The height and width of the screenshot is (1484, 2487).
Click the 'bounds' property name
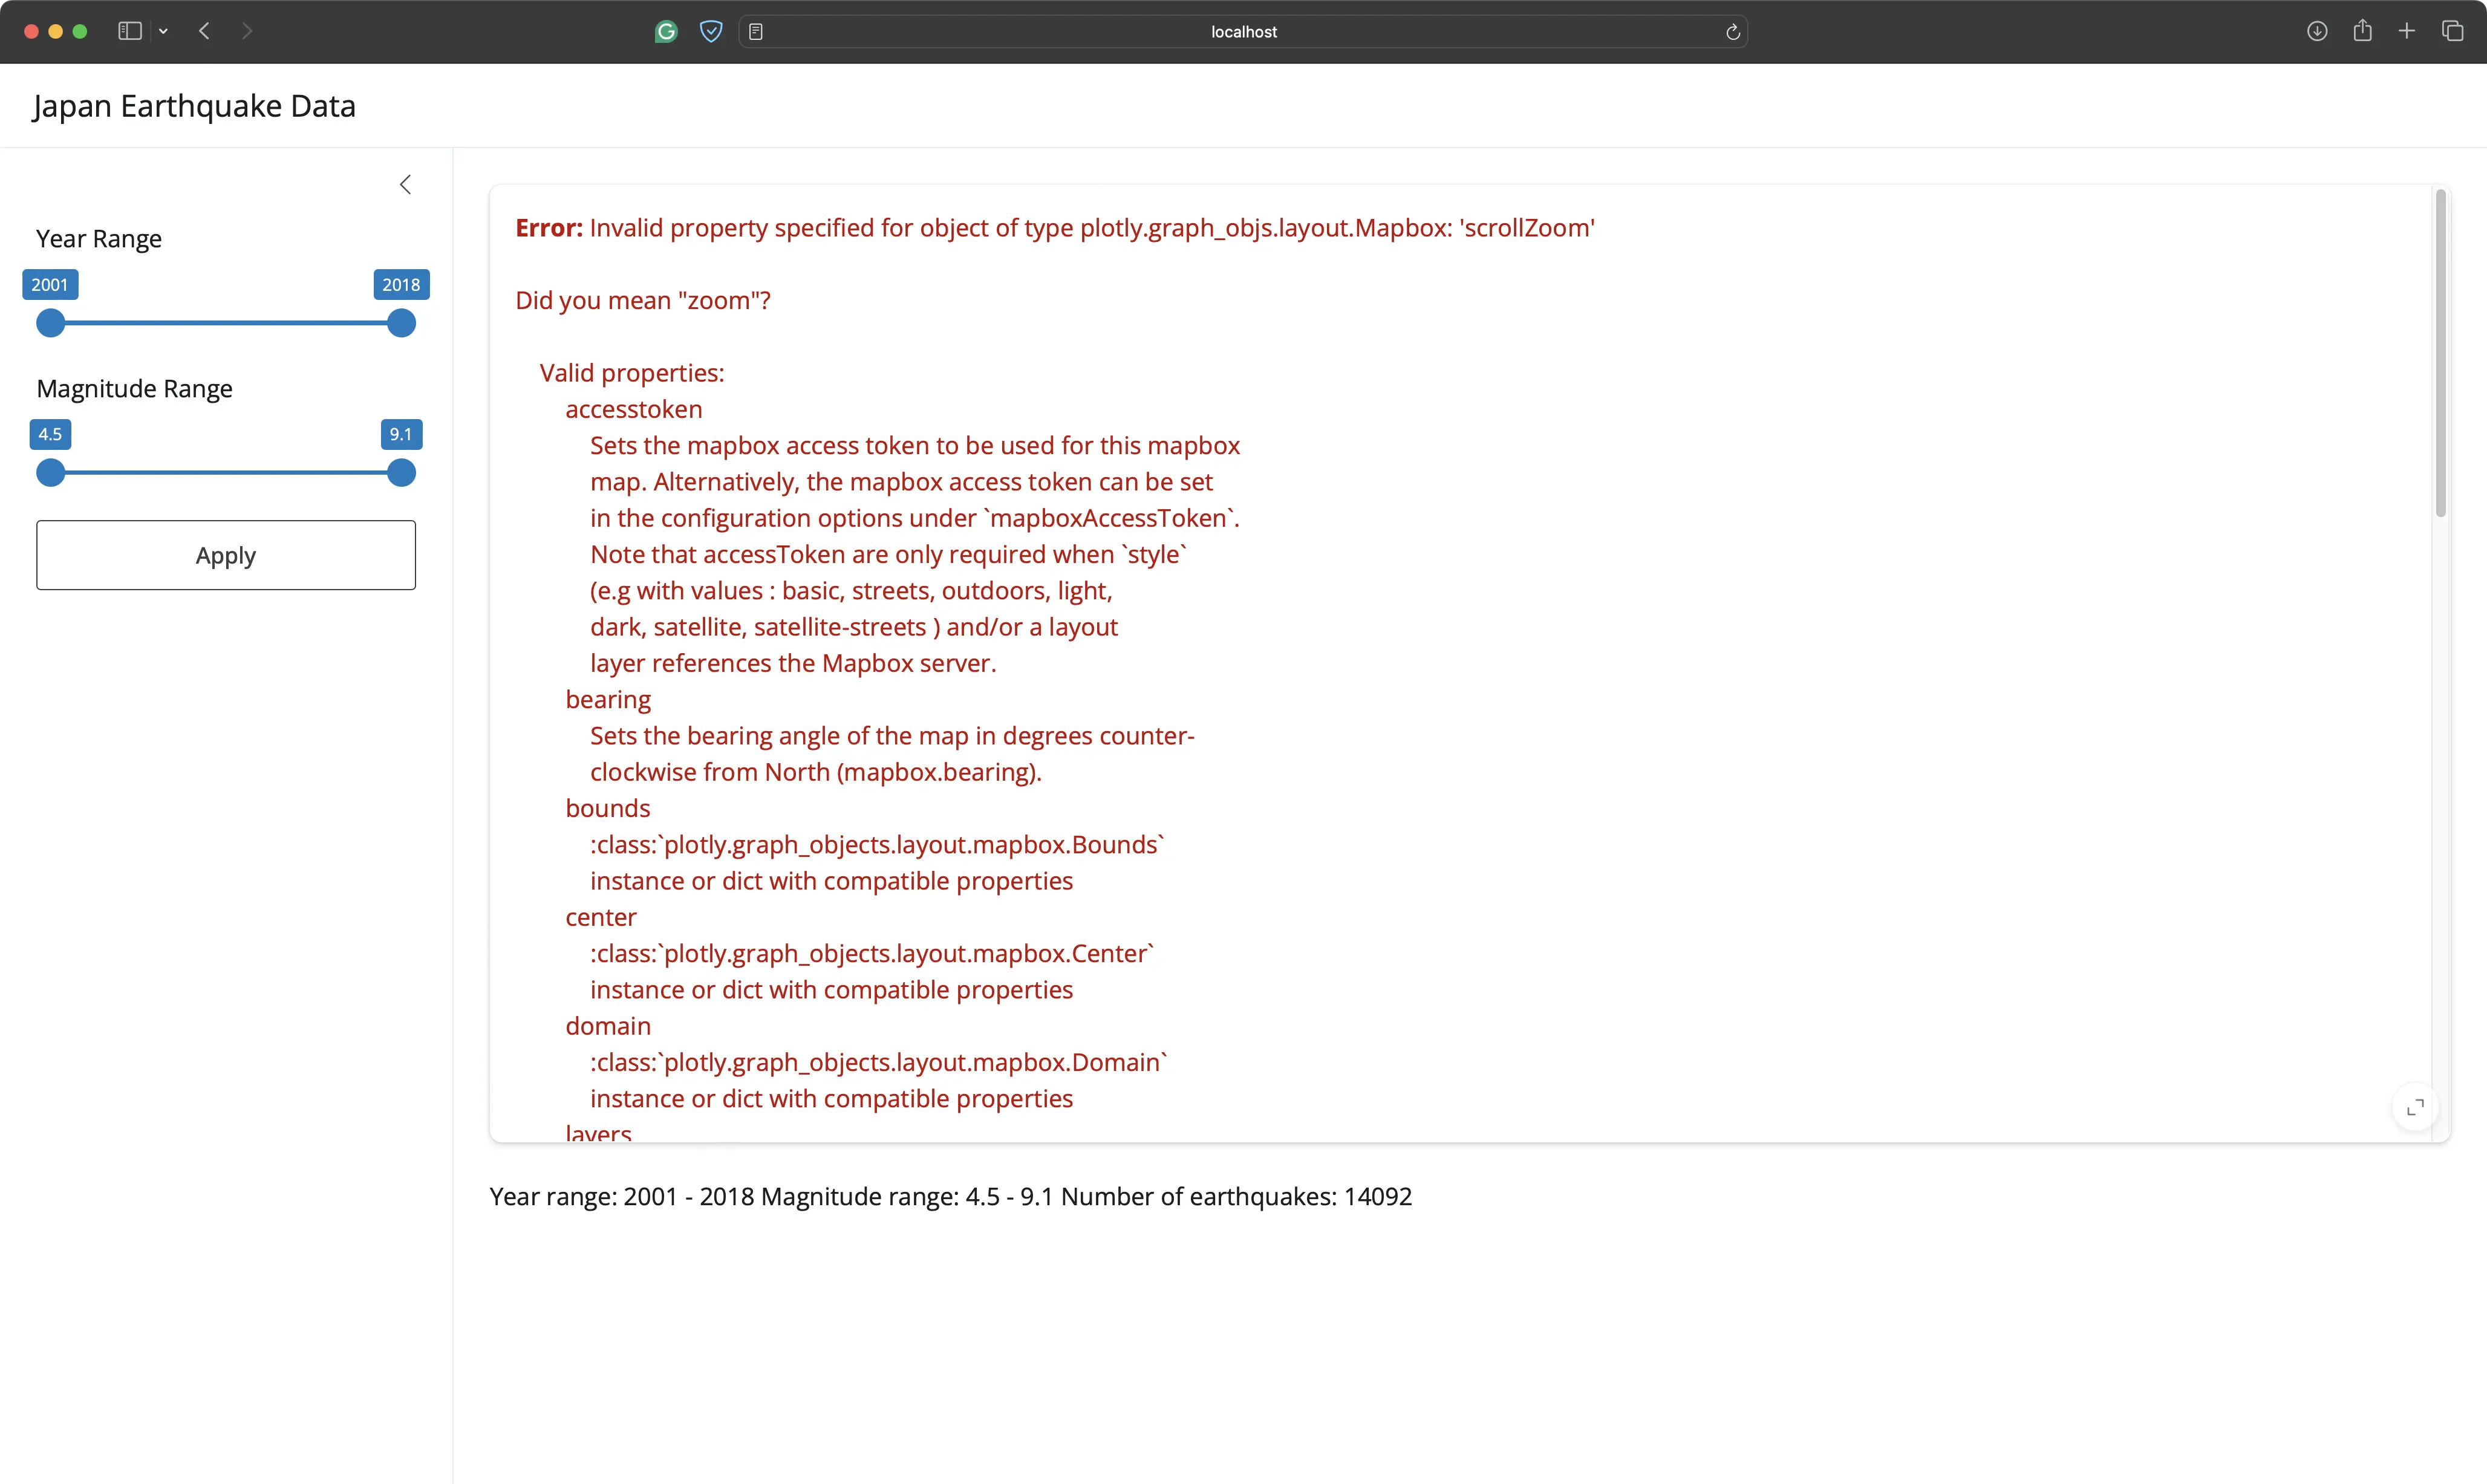point(608,808)
